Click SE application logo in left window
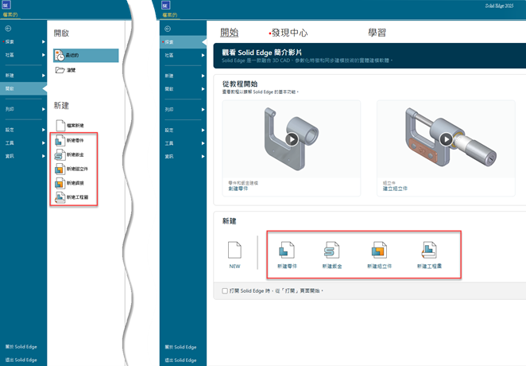The height and width of the screenshot is (366, 526). (6, 5)
